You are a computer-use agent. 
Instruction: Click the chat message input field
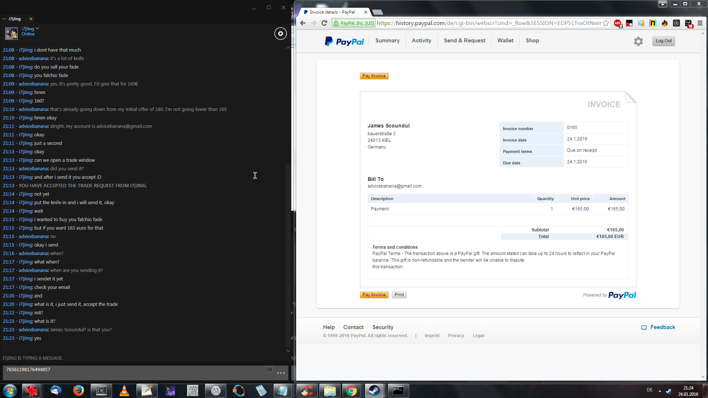click(133, 372)
